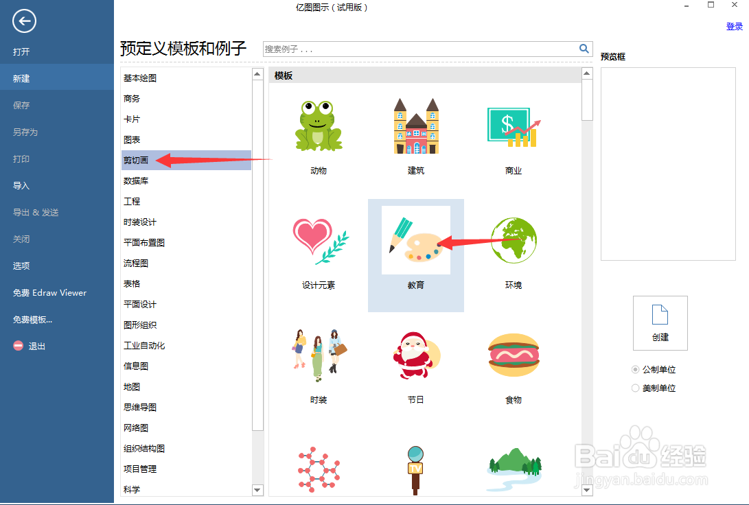Click the red 退出 exit icon
749x505 pixels.
(18, 346)
